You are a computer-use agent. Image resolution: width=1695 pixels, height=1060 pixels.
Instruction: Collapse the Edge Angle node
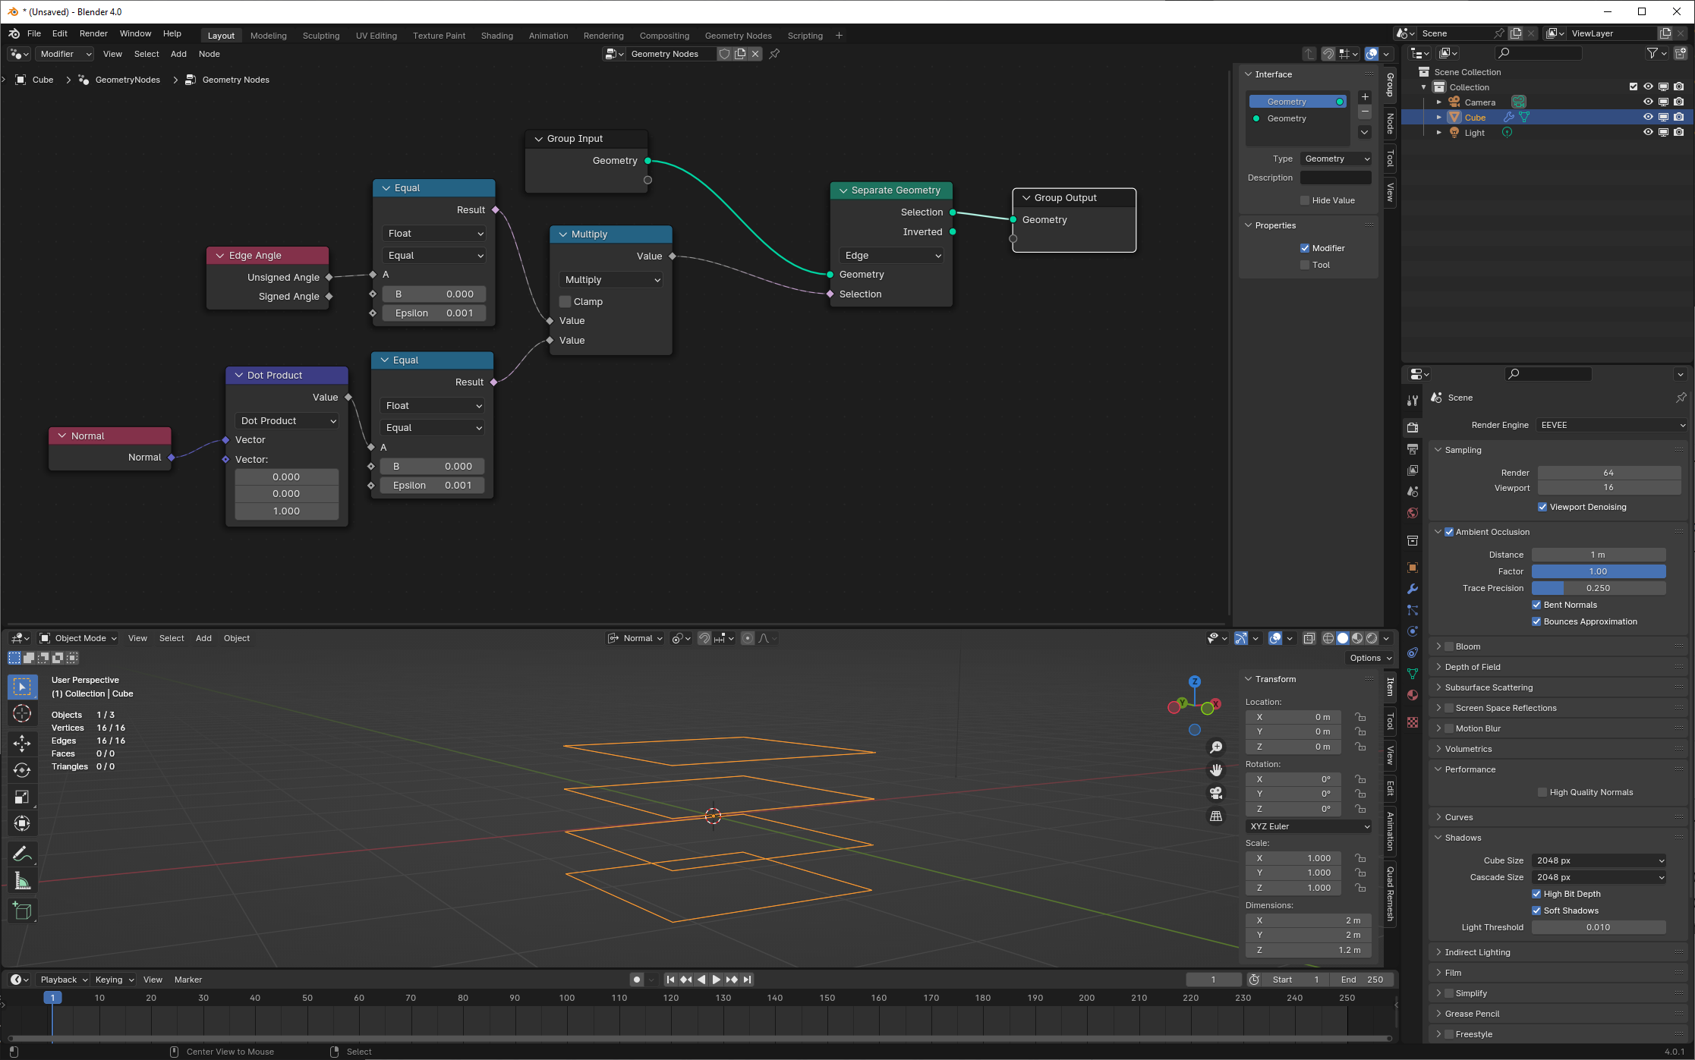tap(221, 256)
